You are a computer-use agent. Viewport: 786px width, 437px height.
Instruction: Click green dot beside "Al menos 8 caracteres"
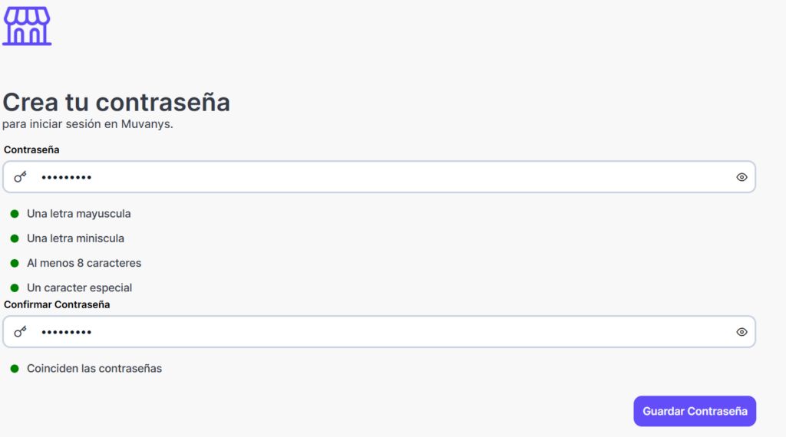coord(14,263)
